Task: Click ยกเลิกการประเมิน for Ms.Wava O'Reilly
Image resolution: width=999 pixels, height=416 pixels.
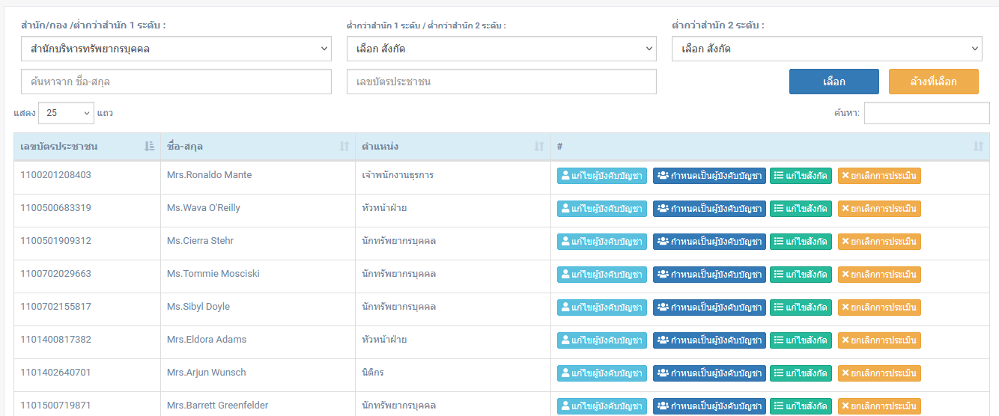Action: (879, 209)
